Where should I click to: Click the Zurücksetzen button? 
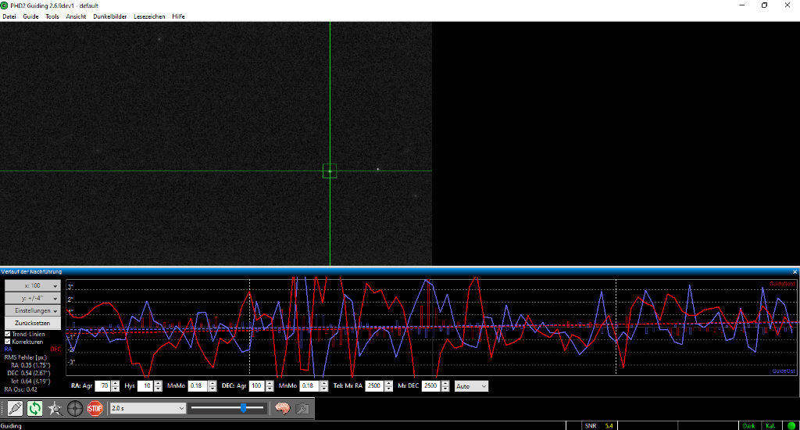(32, 323)
